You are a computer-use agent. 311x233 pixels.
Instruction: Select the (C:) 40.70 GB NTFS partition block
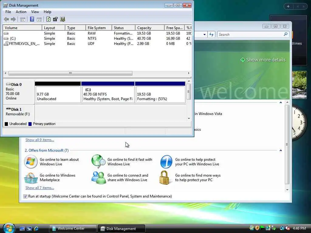[108, 92]
